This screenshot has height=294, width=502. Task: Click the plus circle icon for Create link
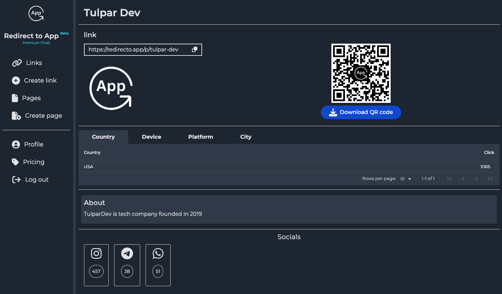(16, 81)
